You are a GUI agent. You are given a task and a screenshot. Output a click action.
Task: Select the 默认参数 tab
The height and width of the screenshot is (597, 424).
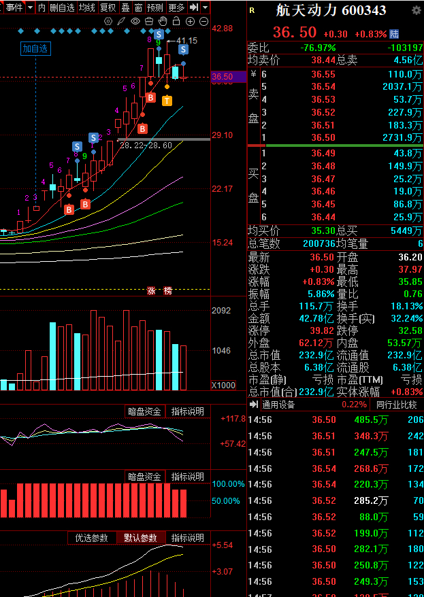(x=141, y=538)
